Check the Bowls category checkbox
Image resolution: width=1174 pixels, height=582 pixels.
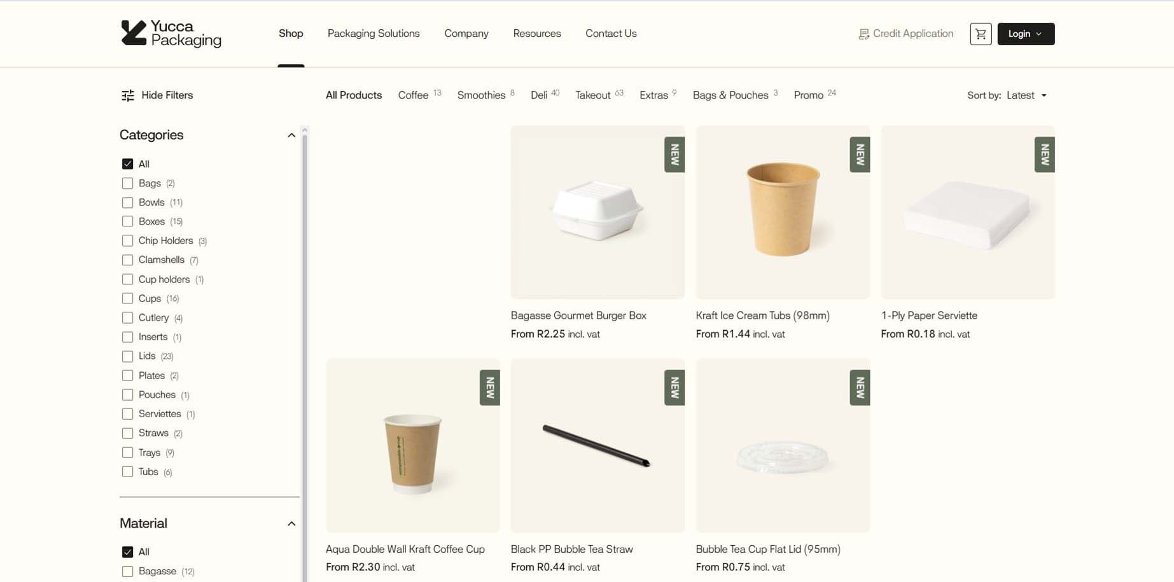(x=127, y=202)
